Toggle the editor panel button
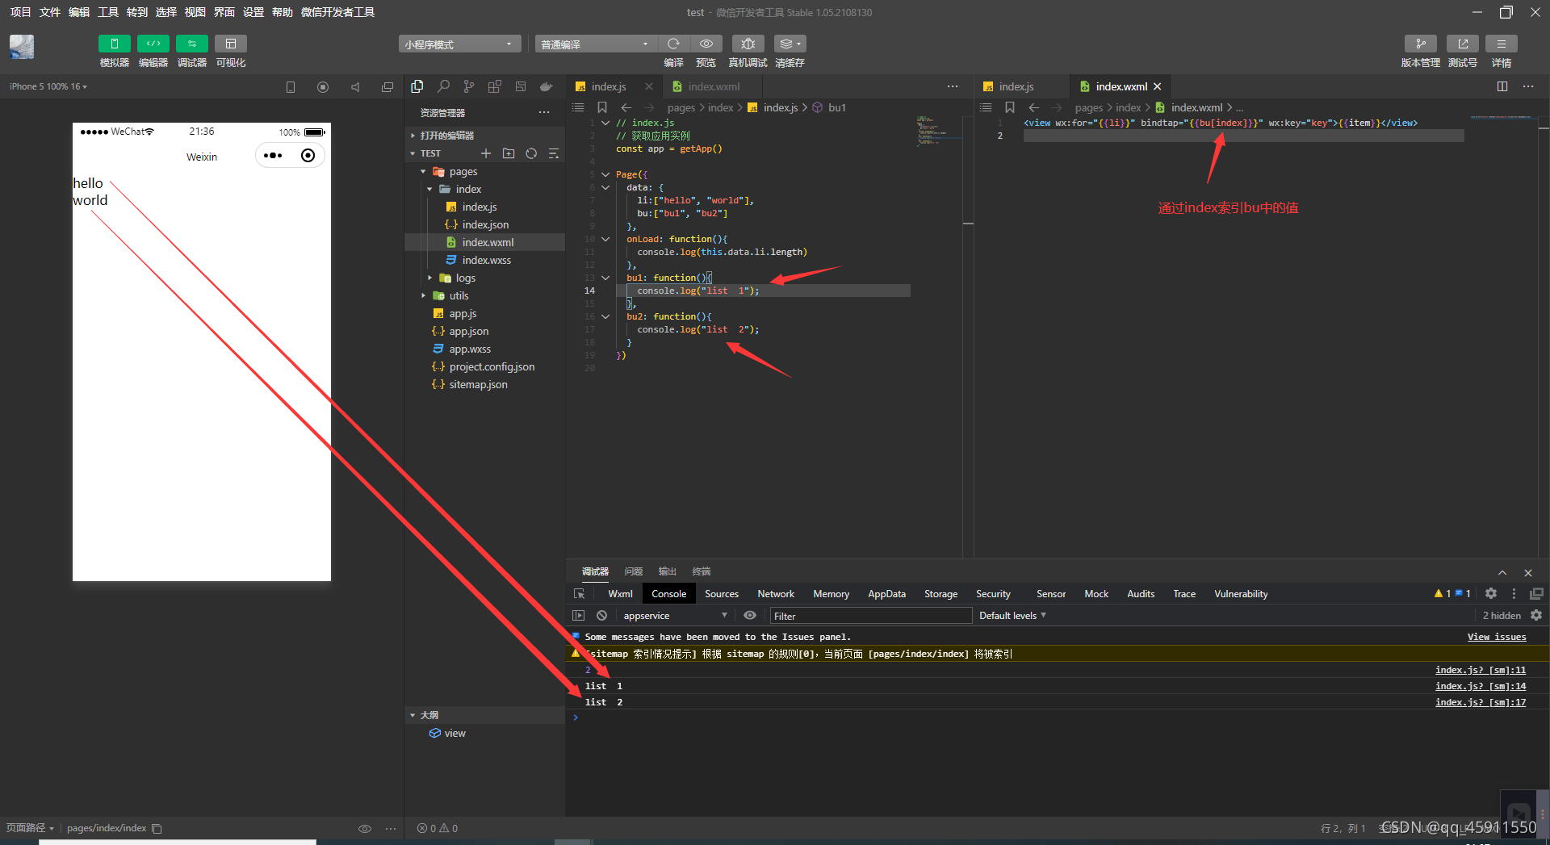 coord(153,44)
